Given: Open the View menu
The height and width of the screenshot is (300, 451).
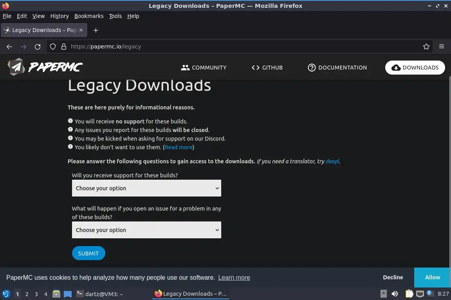Looking at the screenshot, I should 38,16.
